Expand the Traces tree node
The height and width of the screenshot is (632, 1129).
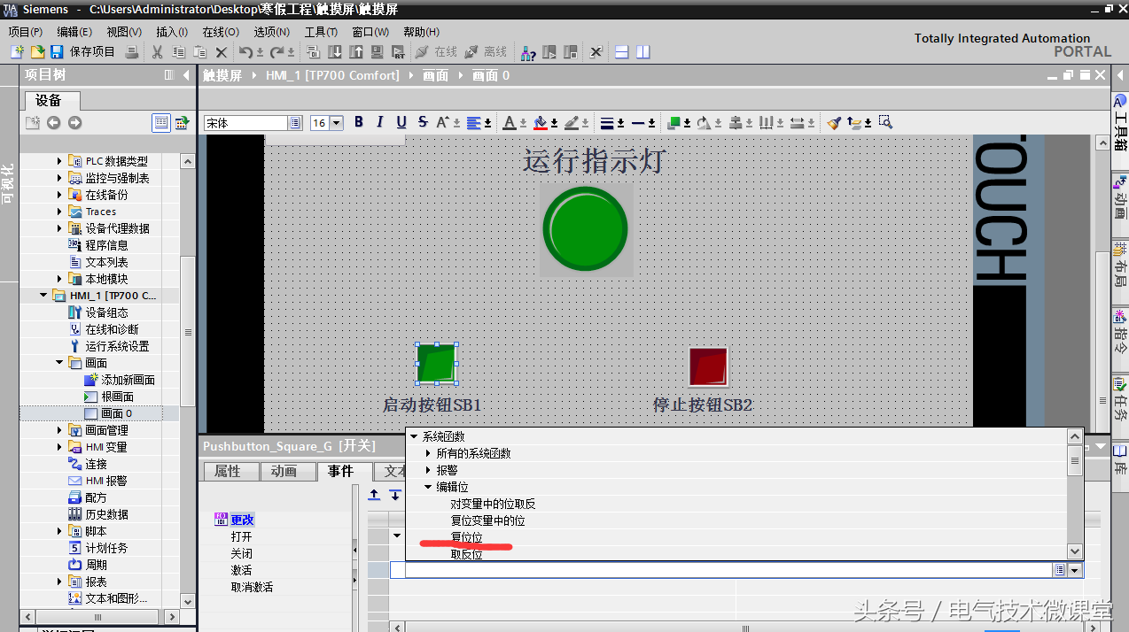59,212
